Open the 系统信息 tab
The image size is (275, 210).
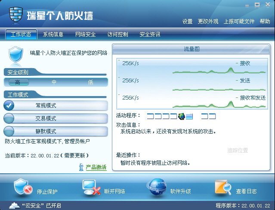click(x=53, y=34)
